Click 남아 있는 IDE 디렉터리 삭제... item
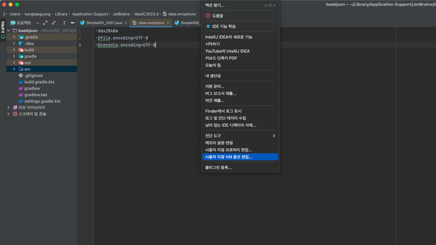 point(240,125)
